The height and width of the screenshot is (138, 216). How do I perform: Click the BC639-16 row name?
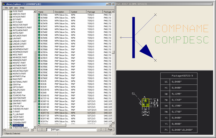click(45, 90)
